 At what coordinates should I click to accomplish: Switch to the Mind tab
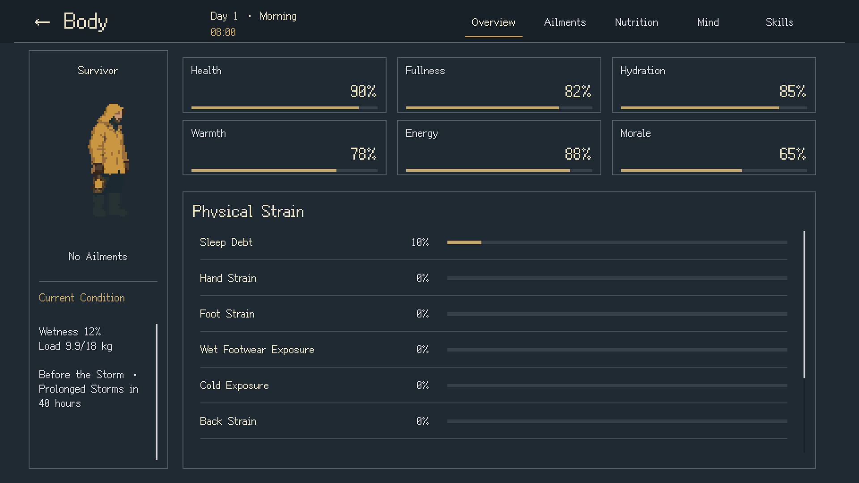[708, 22]
